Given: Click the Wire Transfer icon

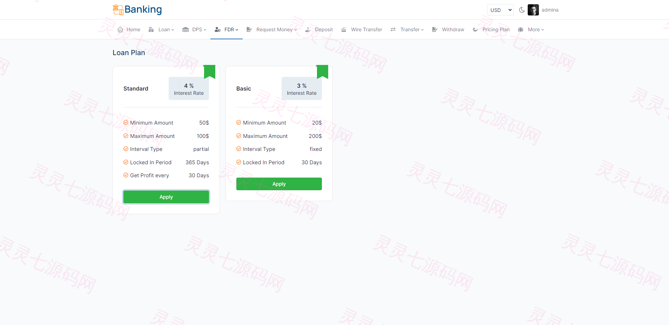Looking at the screenshot, I should coord(344,29).
